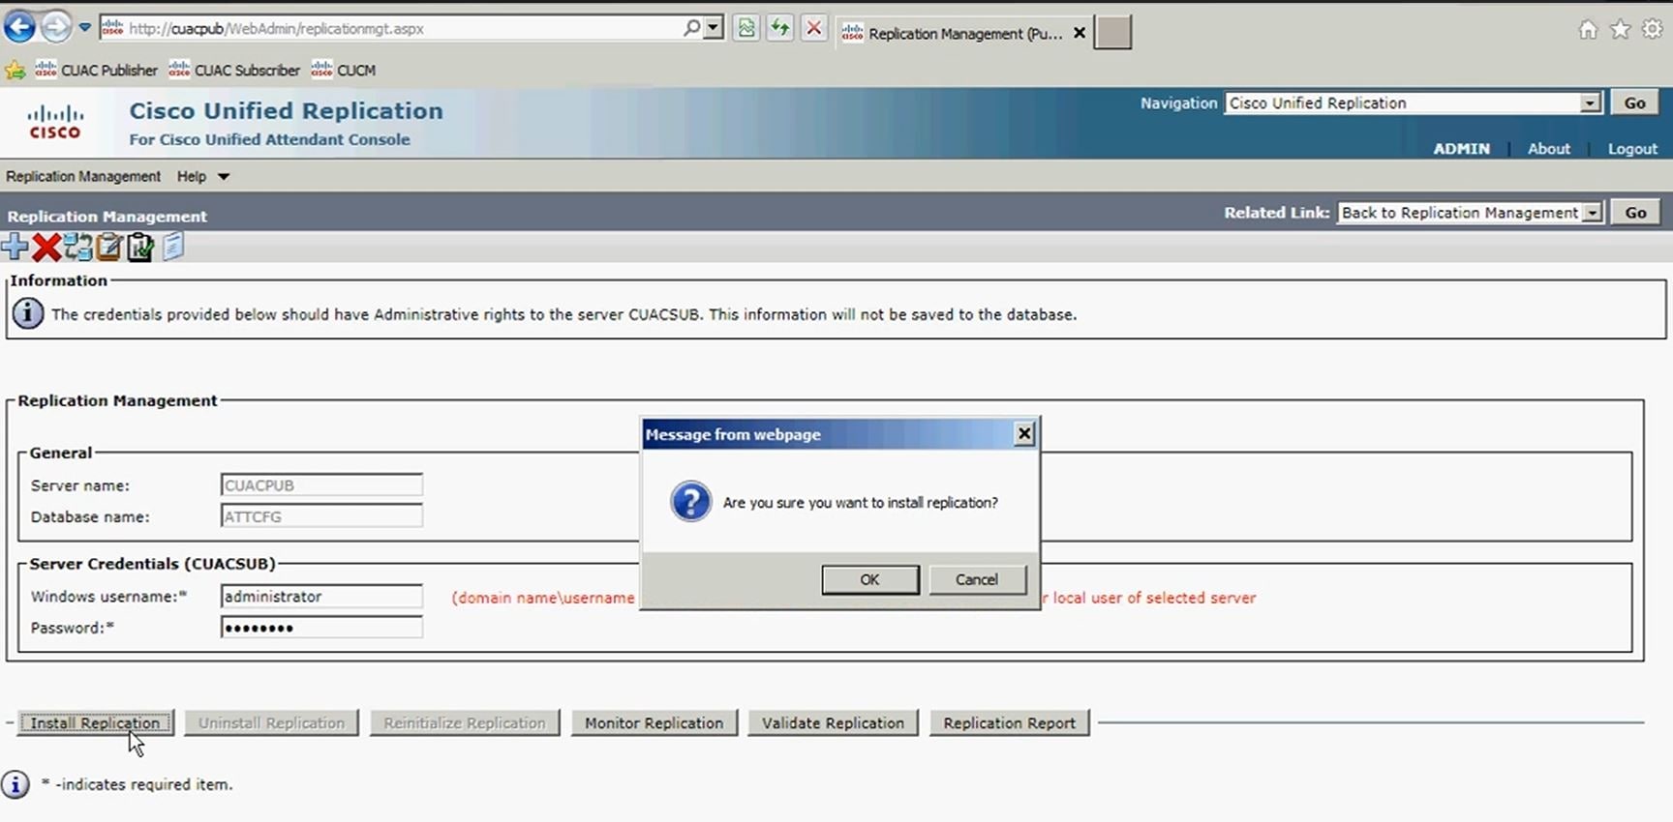Open the recent pages dropdown arrow
Viewport: 1673px width, 822px height.
pyautogui.click(x=85, y=28)
